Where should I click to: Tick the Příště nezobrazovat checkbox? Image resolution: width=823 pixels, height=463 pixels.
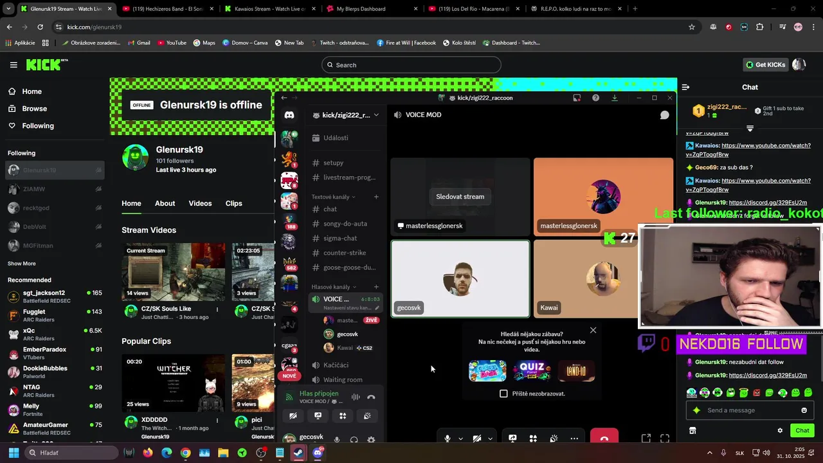pyautogui.click(x=503, y=394)
